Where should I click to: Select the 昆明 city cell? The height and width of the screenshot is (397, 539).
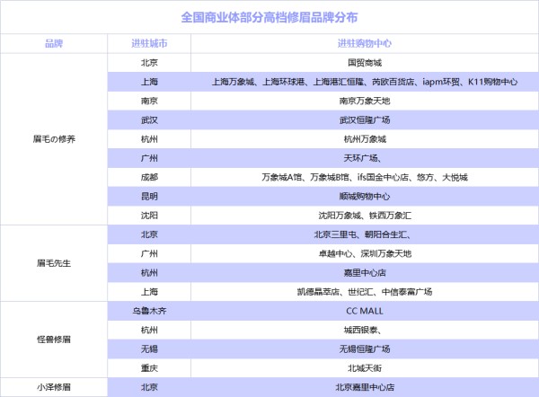(x=149, y=197)
